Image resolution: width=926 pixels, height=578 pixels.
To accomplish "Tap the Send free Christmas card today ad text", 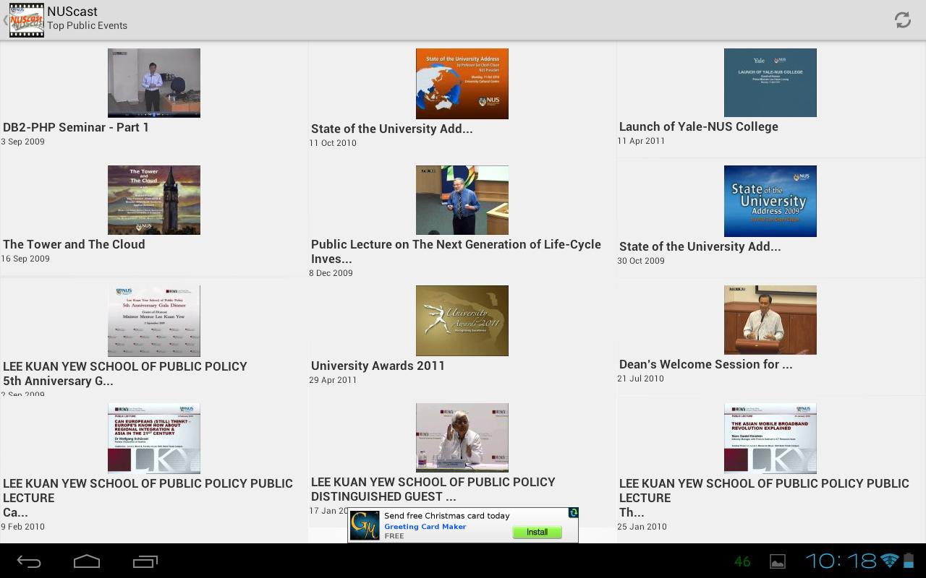I will (x=447, y=516).
